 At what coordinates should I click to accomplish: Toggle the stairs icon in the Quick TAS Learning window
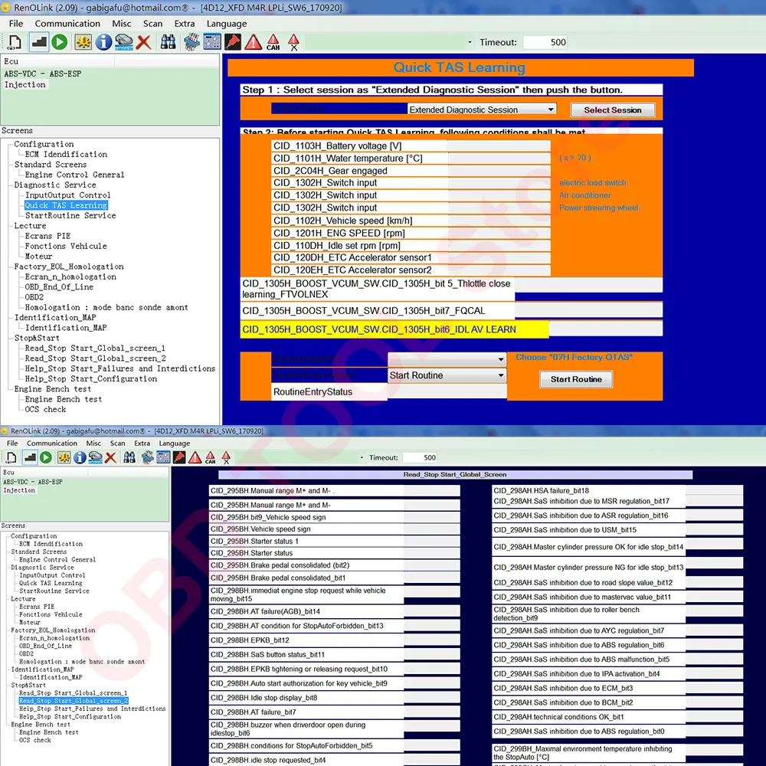click(38, 42)
